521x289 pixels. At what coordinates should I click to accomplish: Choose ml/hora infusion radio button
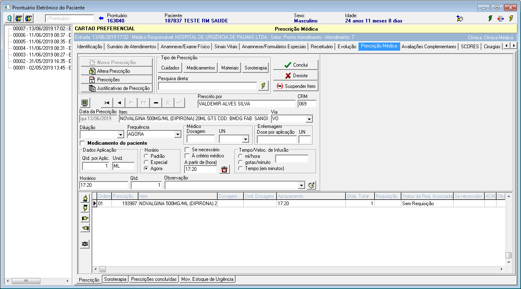click(x=241, y=156)
